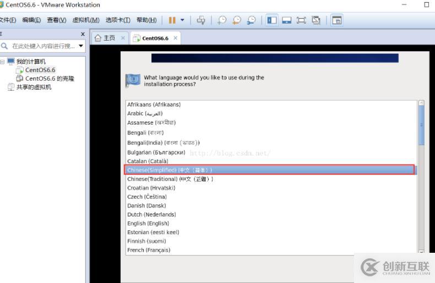Select CentOS6.6 的克隆 in the library
This screenshot has width=435, height=283.
(50, 79)
